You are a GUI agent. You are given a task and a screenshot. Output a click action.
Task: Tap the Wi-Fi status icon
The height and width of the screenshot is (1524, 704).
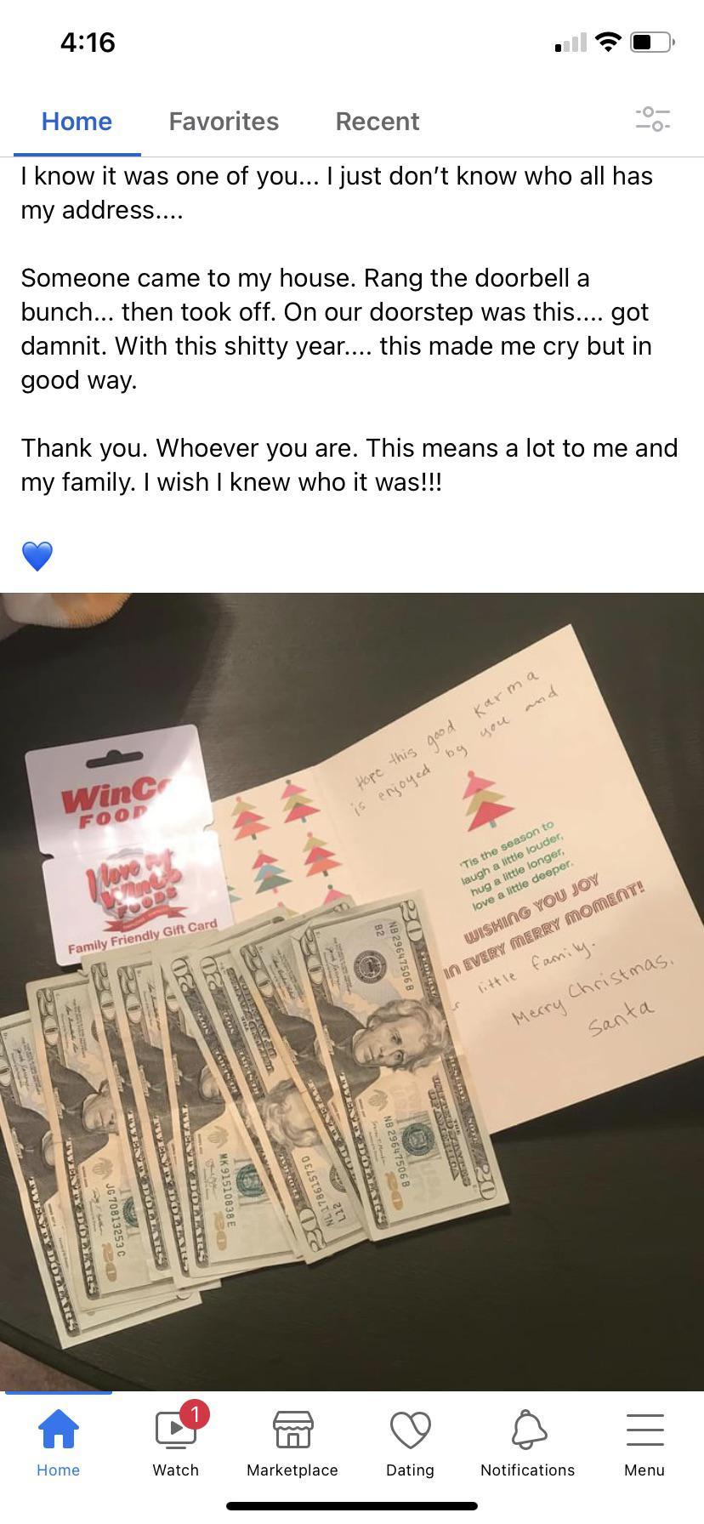pyautogui.click(x=608, y=42)
